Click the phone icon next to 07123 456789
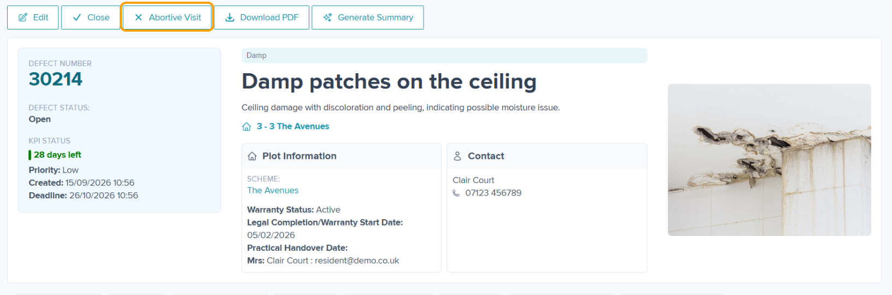 (456, 193)
